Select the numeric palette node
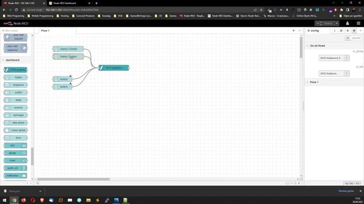The width and height of the screenshot is (364, 204). point(15,108)
